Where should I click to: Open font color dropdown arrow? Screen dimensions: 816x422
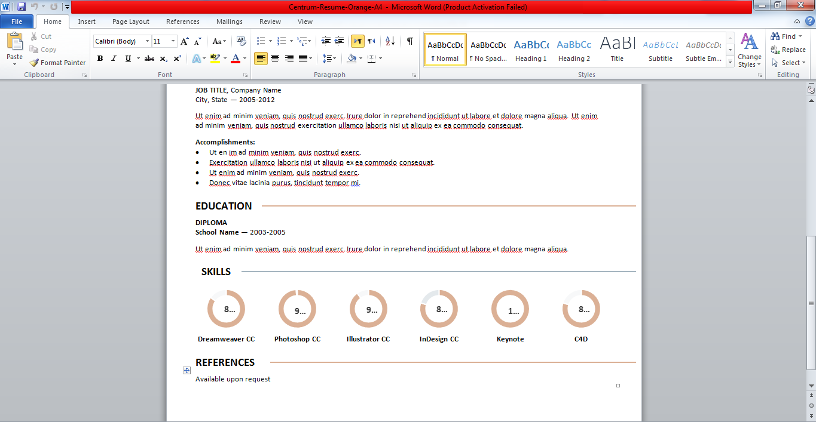[x=245, y=58]
